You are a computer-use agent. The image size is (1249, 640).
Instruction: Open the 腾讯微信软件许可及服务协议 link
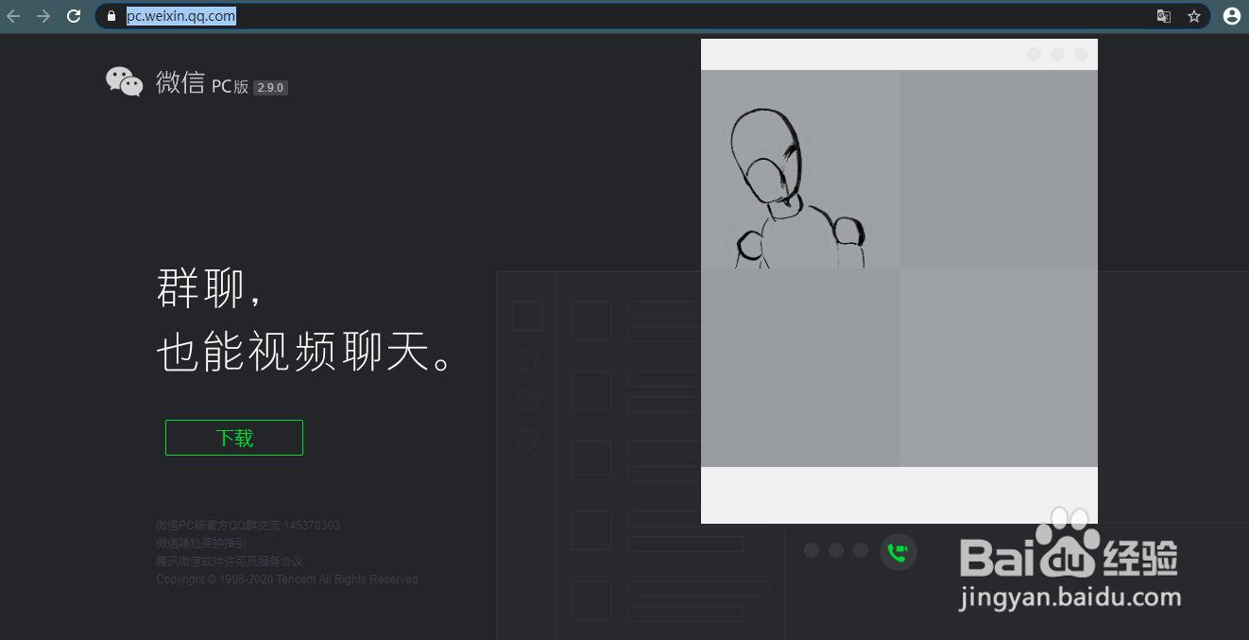(x=230, y=561)
